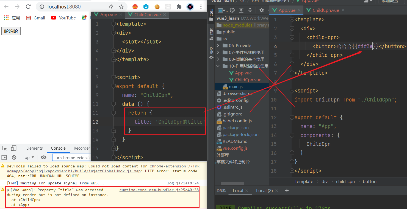
Task: Expand the Vue warn console message
Action: (9, 190)
